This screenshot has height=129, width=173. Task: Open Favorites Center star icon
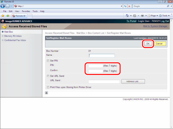[x=3, y=16]
